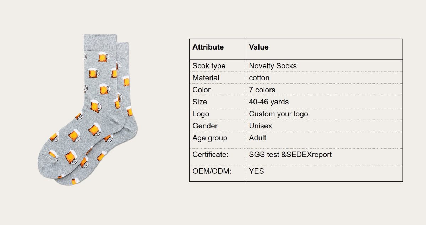Image resolution: width=426 pixels, height=225 pixels.
Task: Select the "Scok type" attribute cell
Action: [209, 66]
